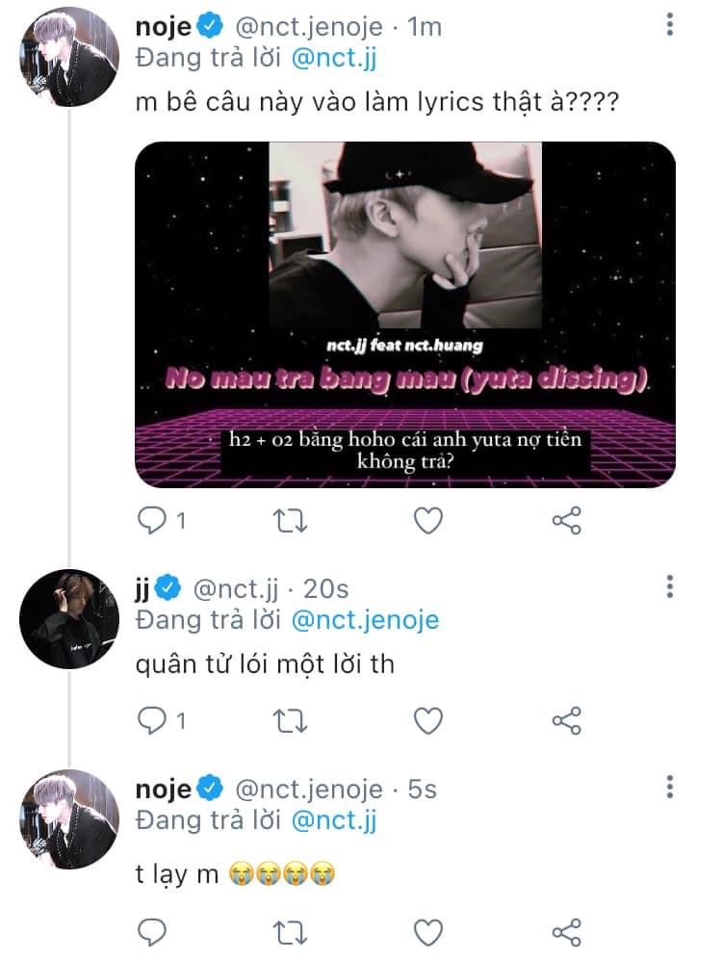
Task: Like noje's first tweet with video
Action: point(427,521)
